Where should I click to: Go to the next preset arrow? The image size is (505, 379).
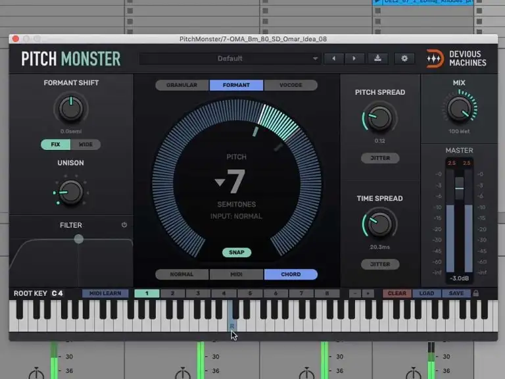pos(354,59)
